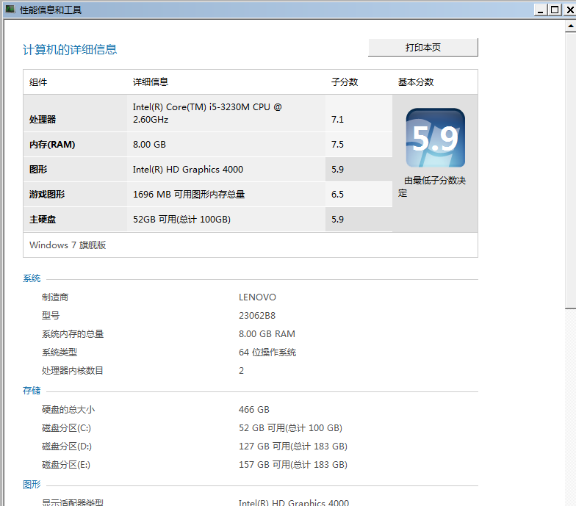
Task: Click the 5.9 base score badge
Action: click(435, 138)
